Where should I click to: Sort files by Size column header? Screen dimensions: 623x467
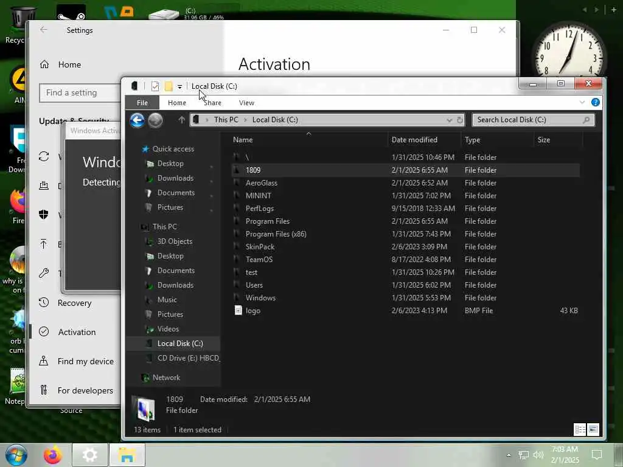[543, 140]
